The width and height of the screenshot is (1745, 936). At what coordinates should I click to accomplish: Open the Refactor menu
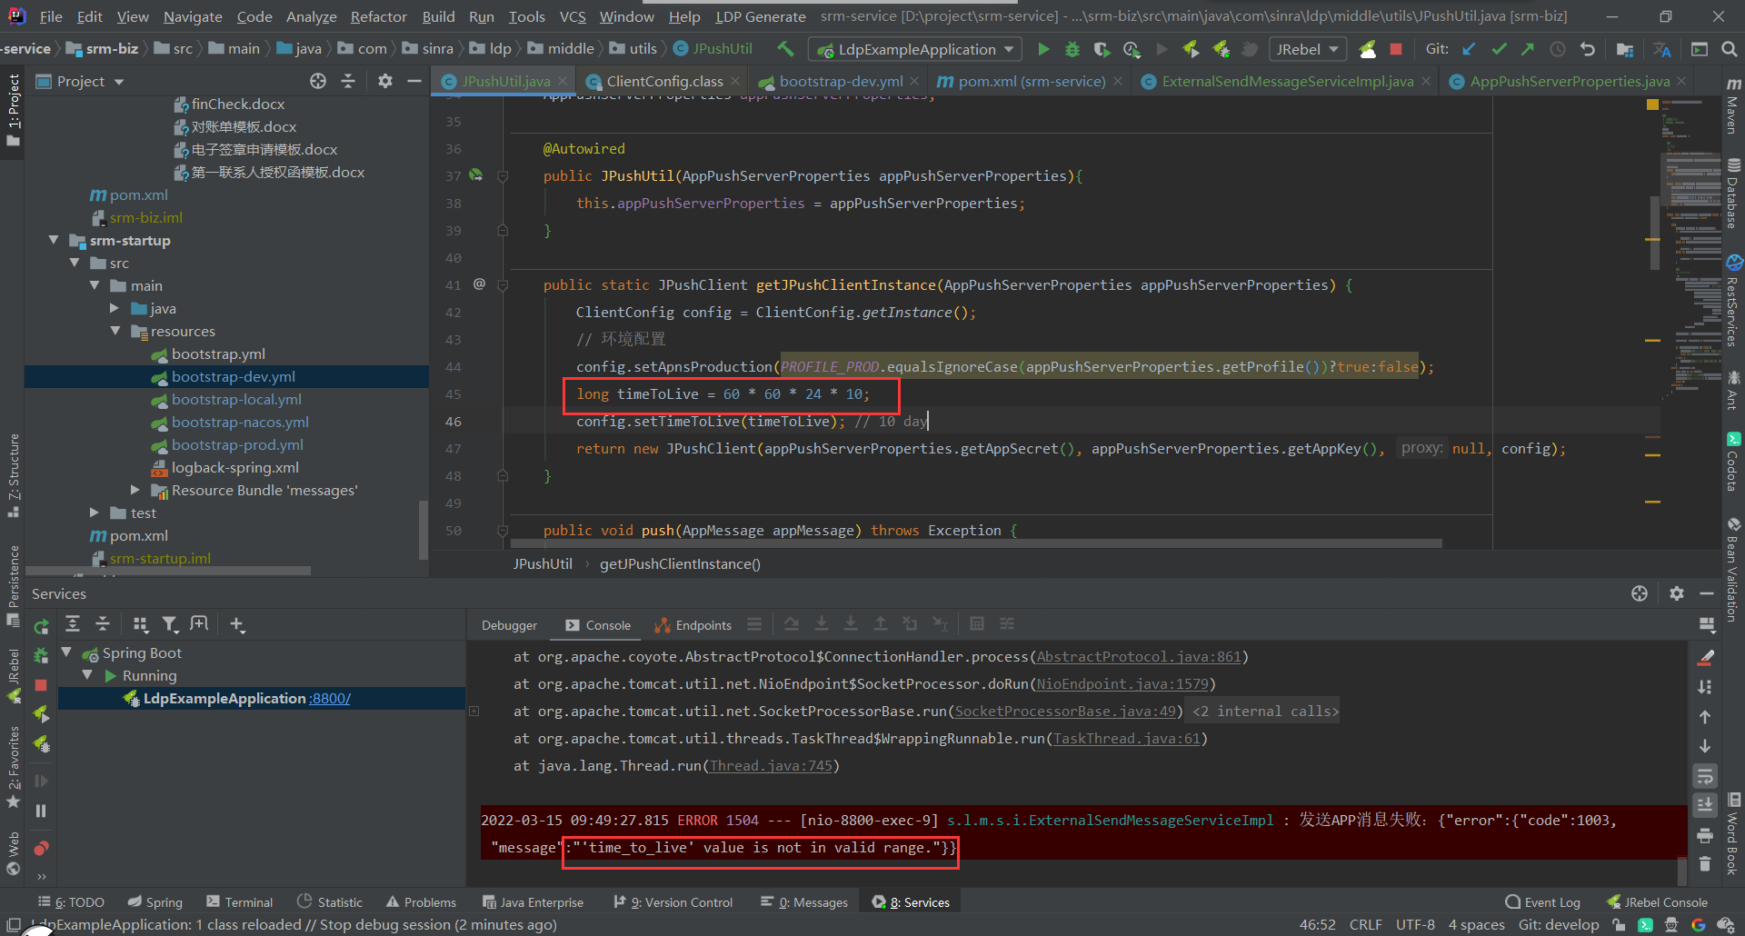[379, 16]
